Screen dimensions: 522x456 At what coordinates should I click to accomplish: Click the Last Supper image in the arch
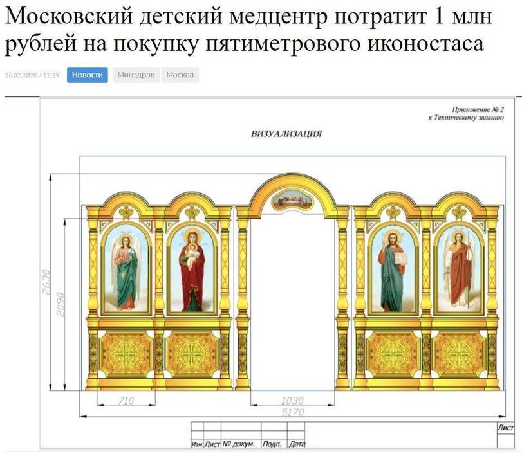tap(292, 200)
